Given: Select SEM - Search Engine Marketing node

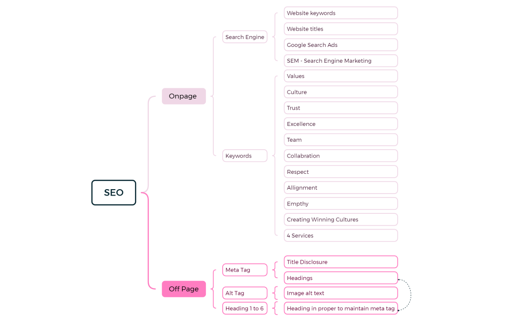Looking at the screenshot, I should point(340,61).
